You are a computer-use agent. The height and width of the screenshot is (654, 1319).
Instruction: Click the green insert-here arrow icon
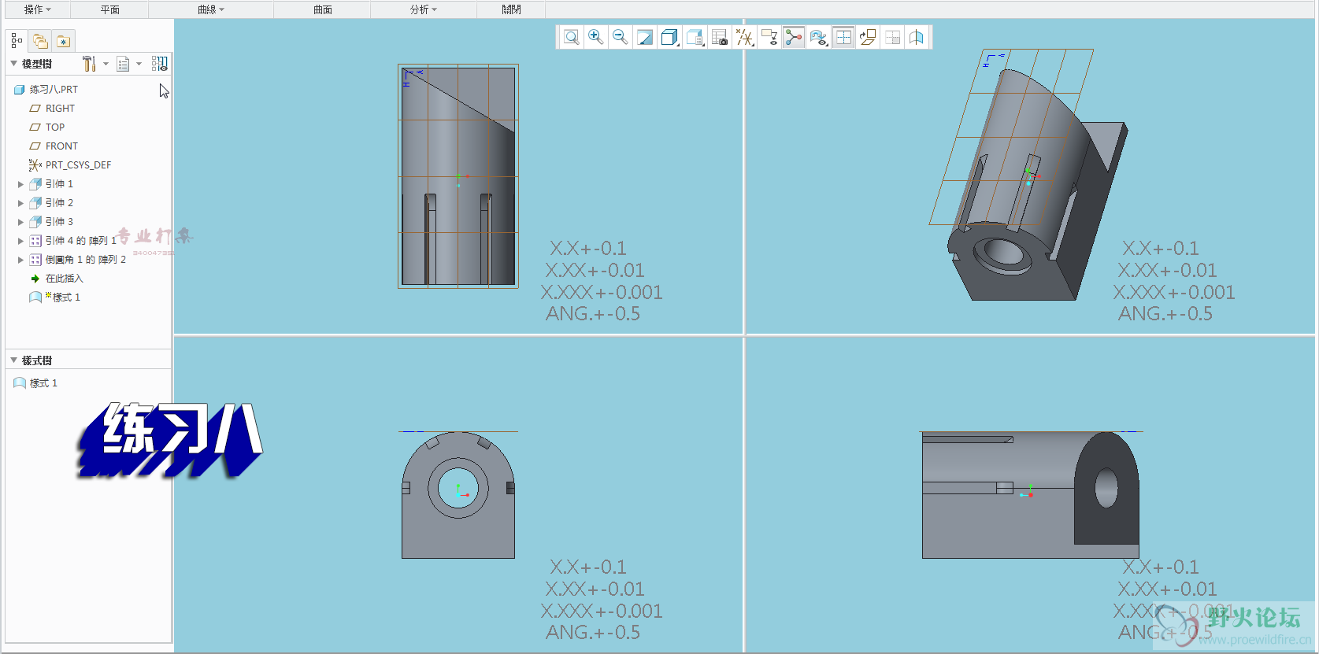35,279
